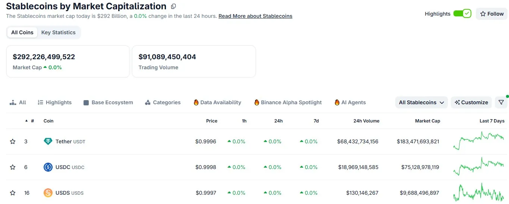Click the $292,226,499,522 market cap value

coord(44,57)
